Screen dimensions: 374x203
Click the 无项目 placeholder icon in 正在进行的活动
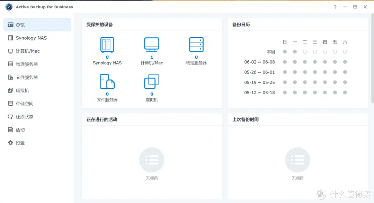[151, 159]
